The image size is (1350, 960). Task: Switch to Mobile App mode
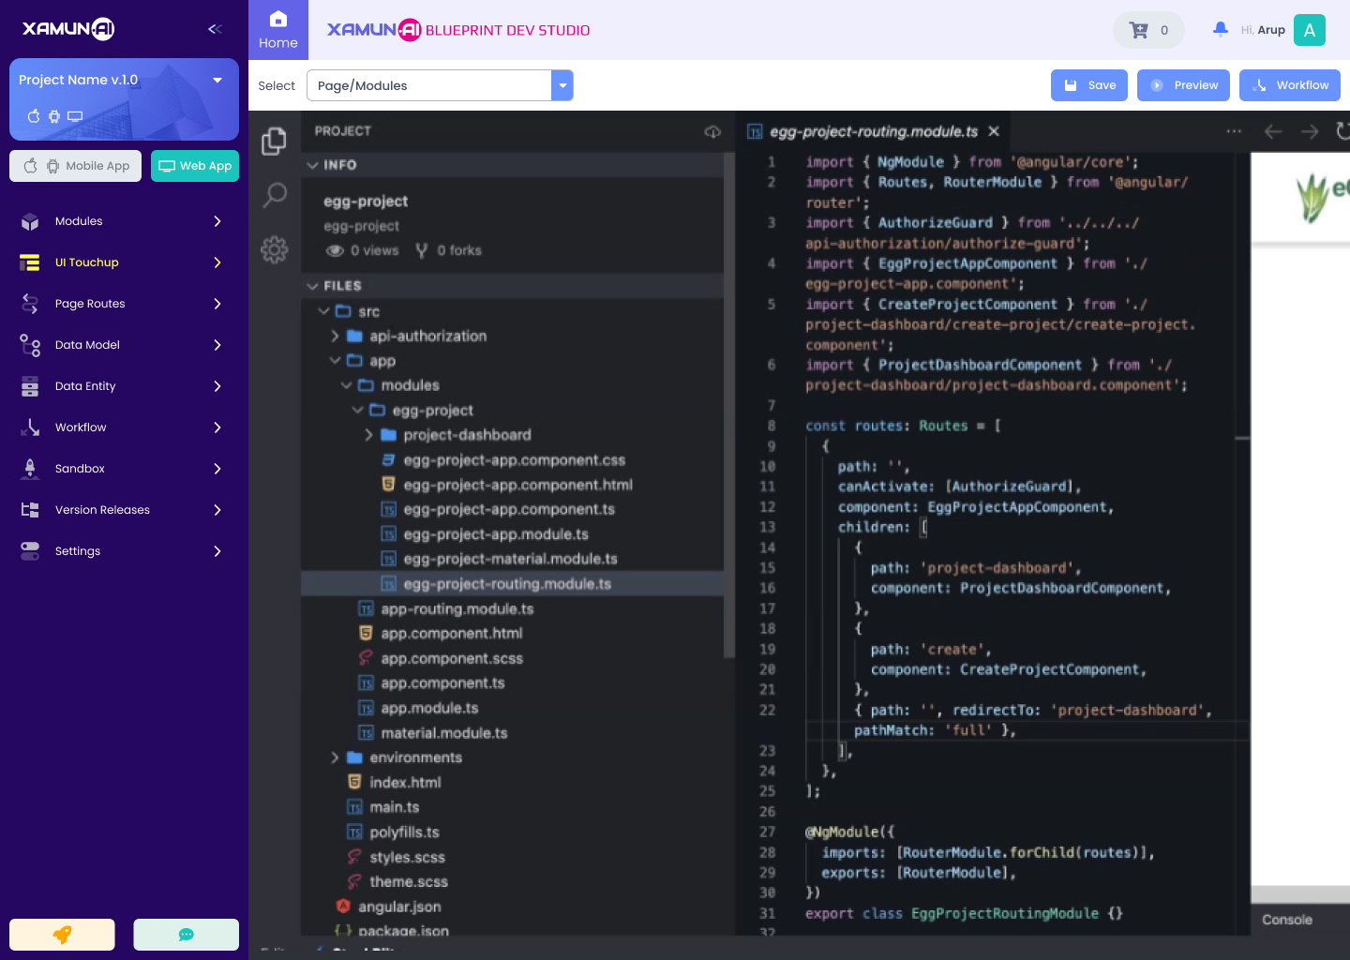point(75,166)
